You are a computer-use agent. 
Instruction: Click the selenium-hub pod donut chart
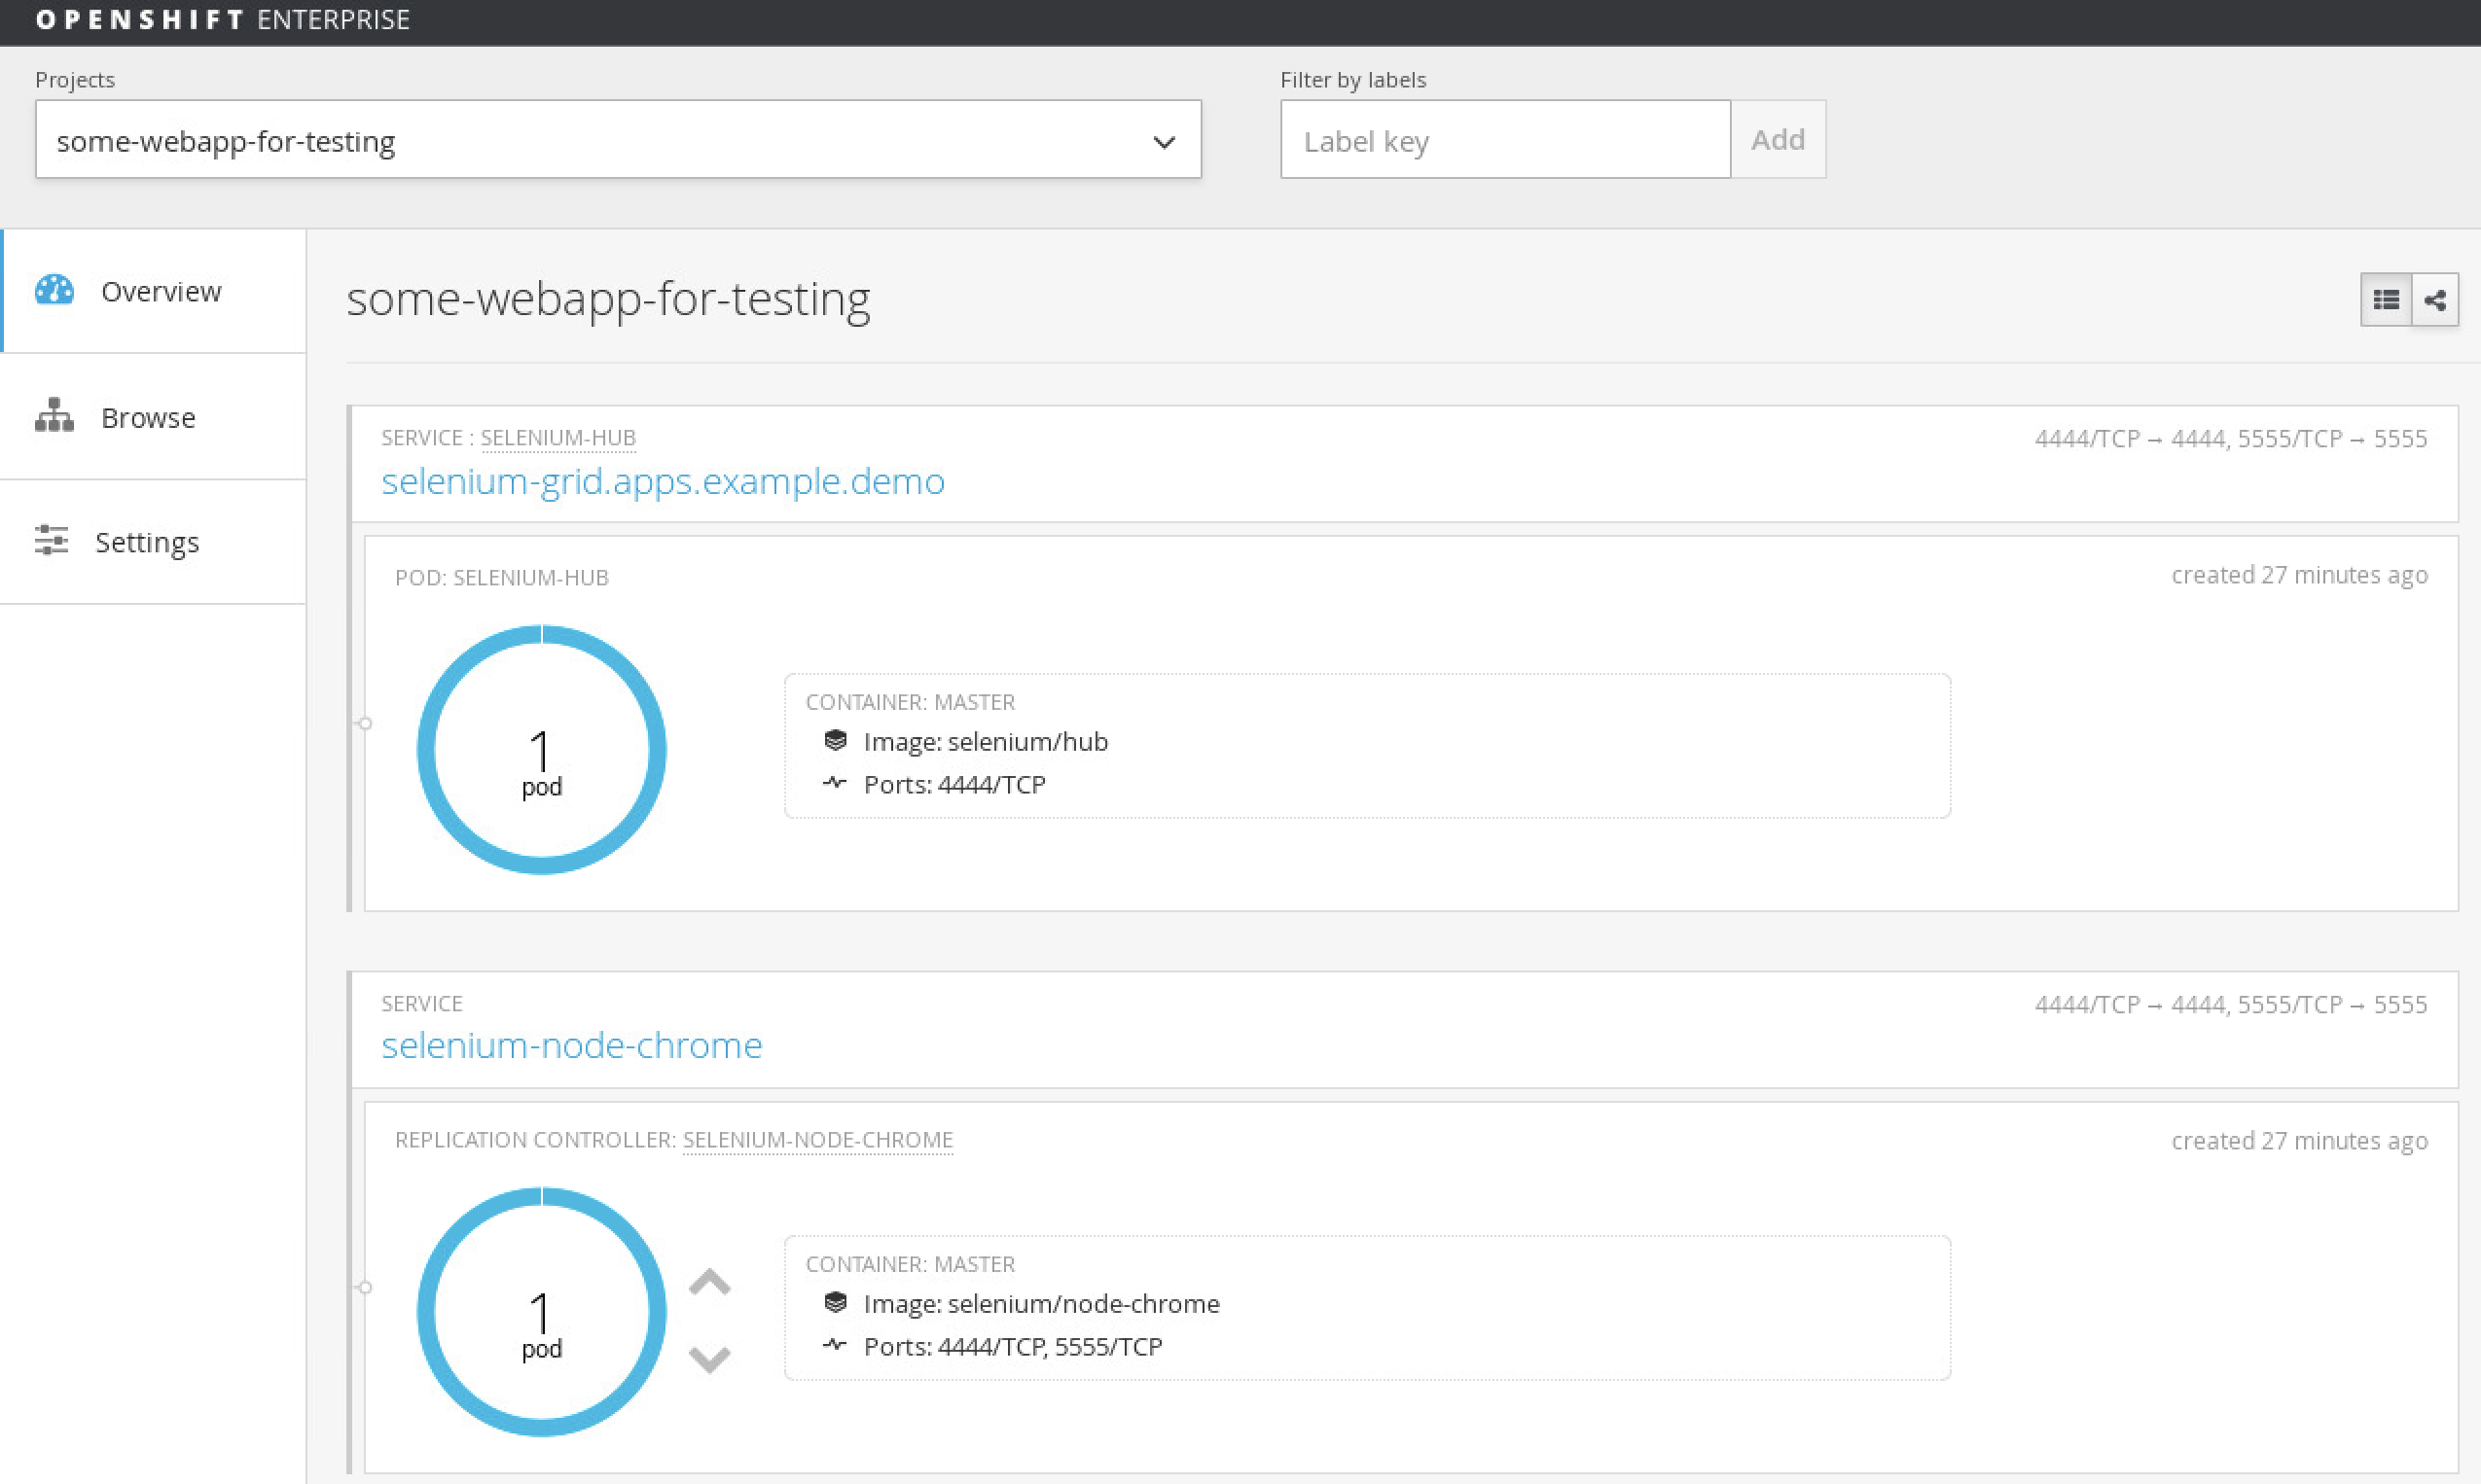541,750
